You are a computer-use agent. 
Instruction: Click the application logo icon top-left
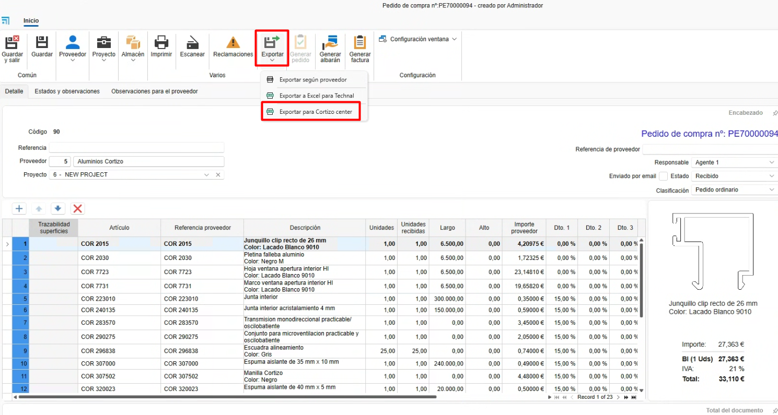5,21
